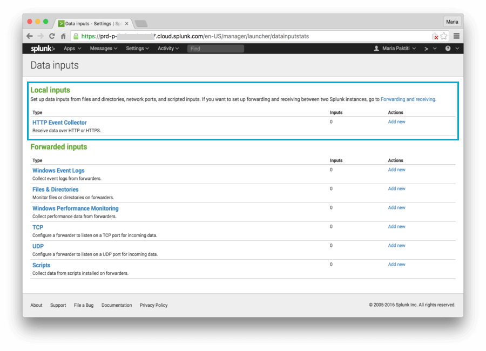
Task: Close the Data inputs browser tab
Action: click(126, 24)
